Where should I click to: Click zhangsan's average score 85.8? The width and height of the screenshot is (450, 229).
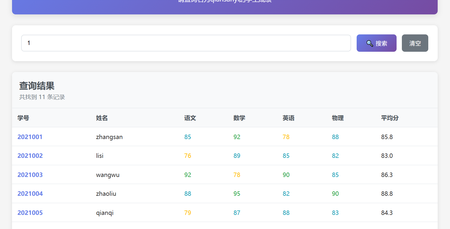click(387, 137)
